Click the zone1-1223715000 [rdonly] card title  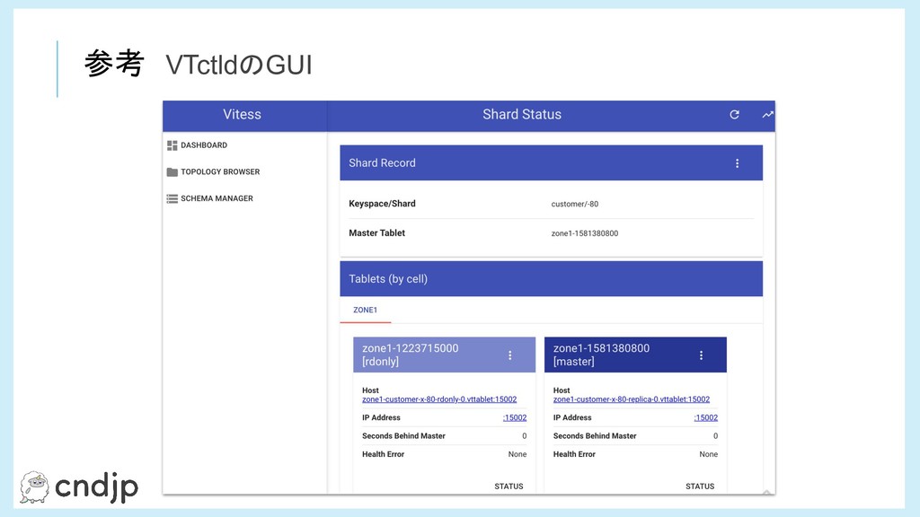pyautogui.click(x=410, y=355)
